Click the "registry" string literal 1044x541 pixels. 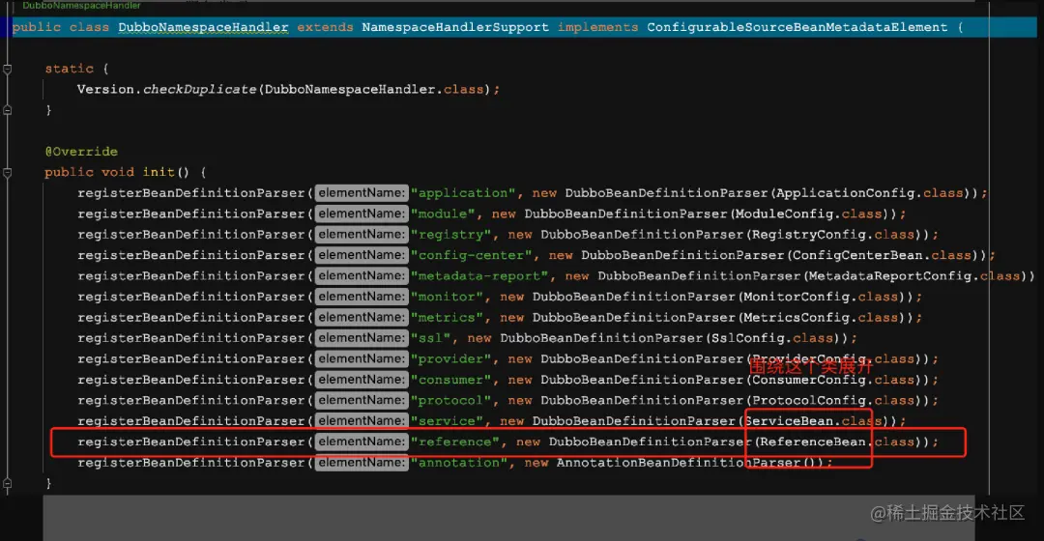click(450, 234)
